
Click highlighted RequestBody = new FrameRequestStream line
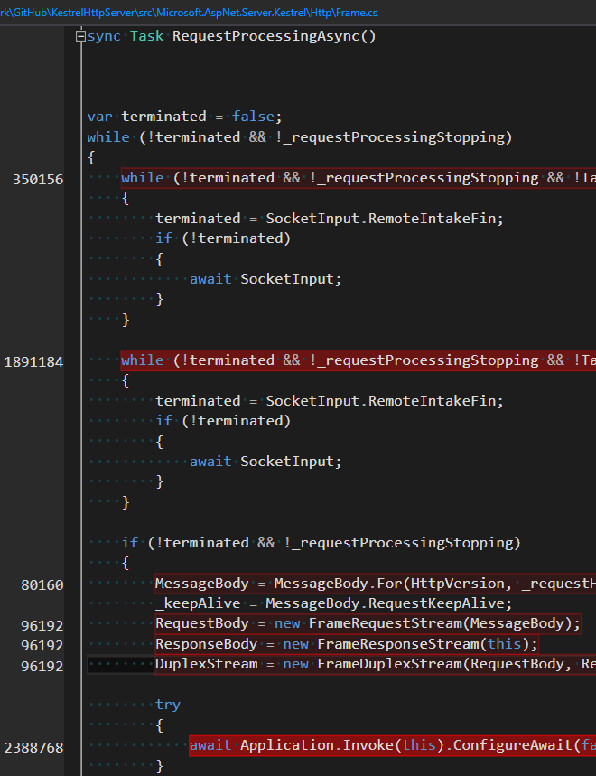click(x=368, y=623)
